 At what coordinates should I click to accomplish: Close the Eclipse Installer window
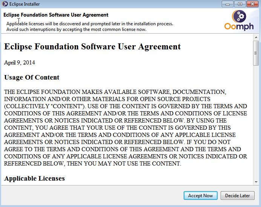pyautogui.click(x=252, y=4)
